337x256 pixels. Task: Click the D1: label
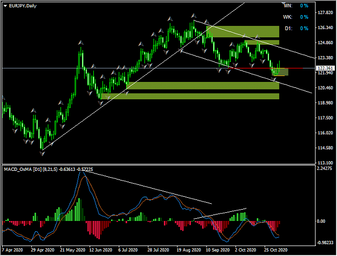point(288,29)
